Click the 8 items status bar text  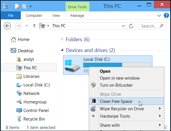(x=13, y=128)
